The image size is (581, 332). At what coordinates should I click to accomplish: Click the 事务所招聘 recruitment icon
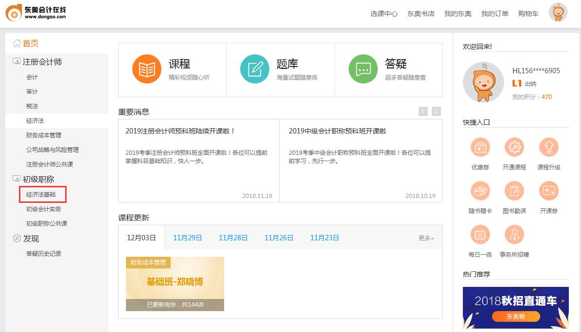[x=514, y=234]
